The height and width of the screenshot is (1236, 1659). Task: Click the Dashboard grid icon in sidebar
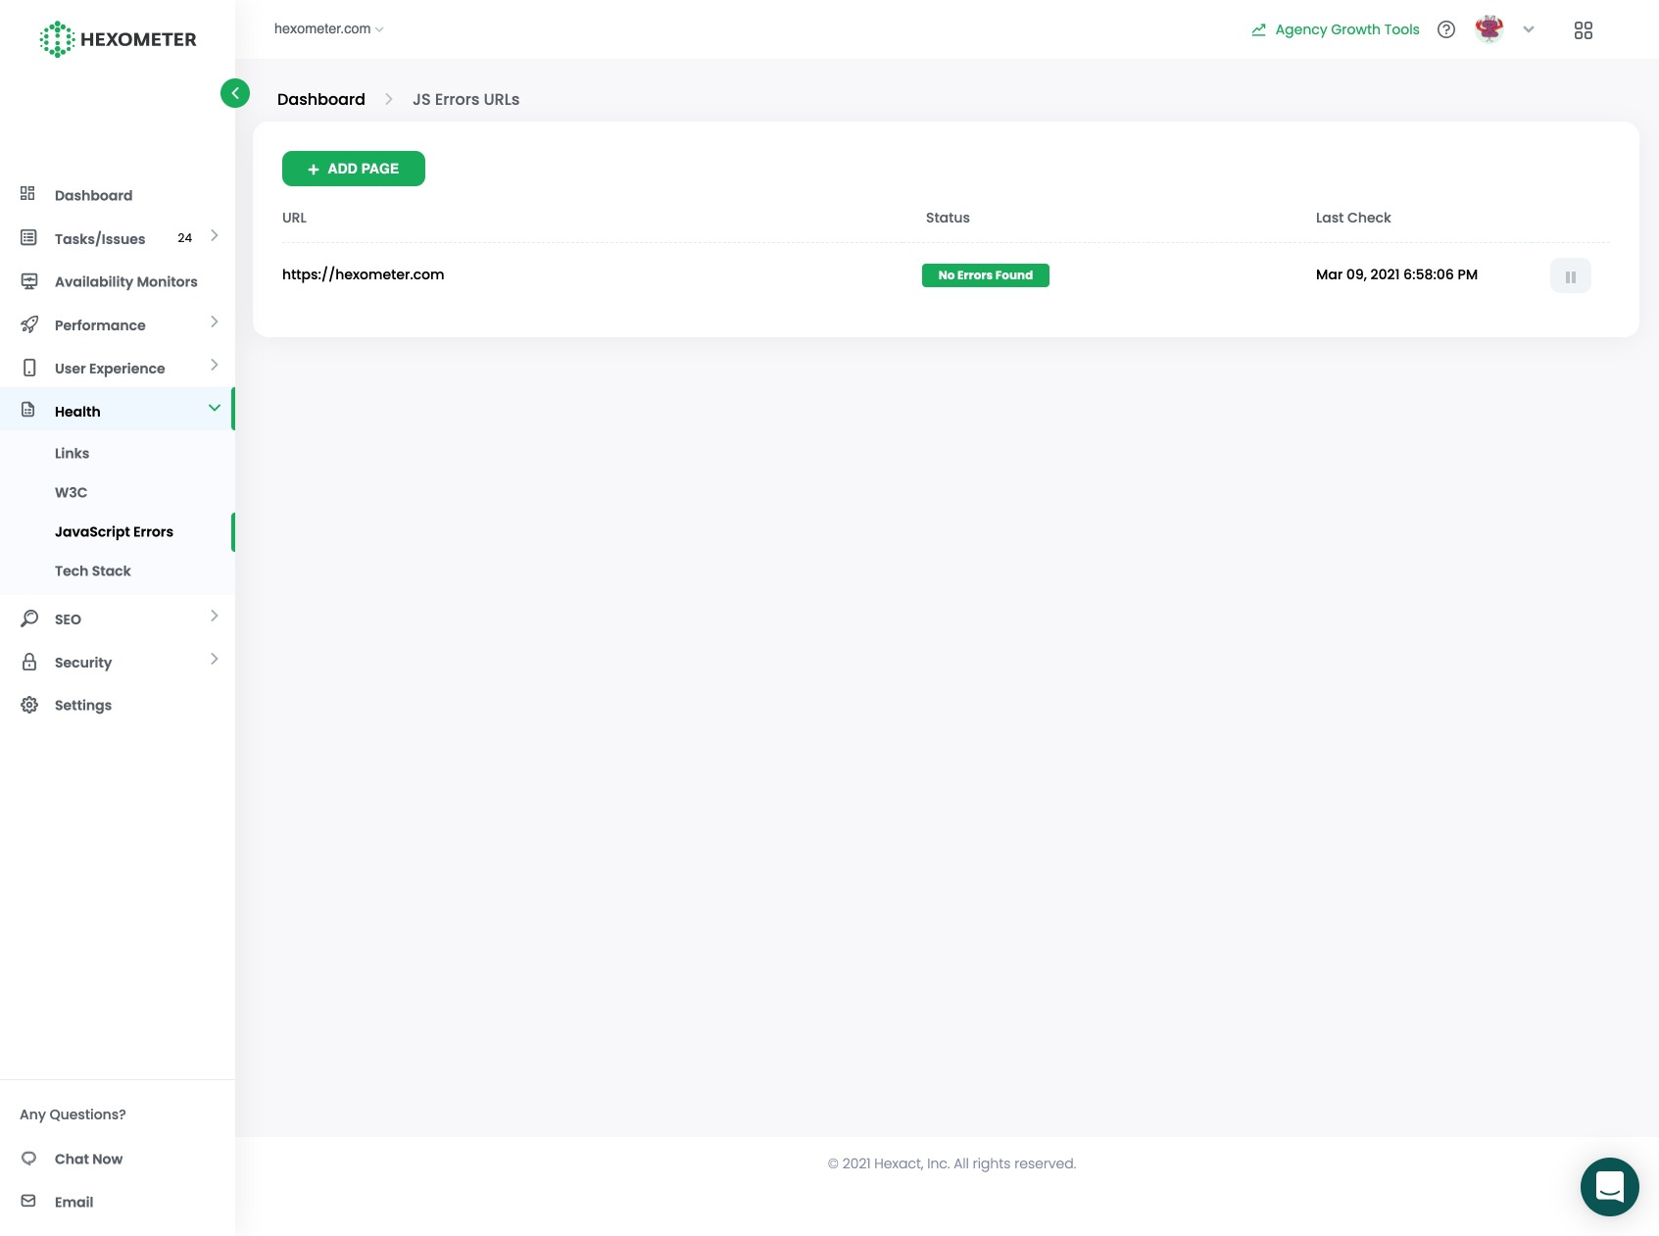coord(28,194)
